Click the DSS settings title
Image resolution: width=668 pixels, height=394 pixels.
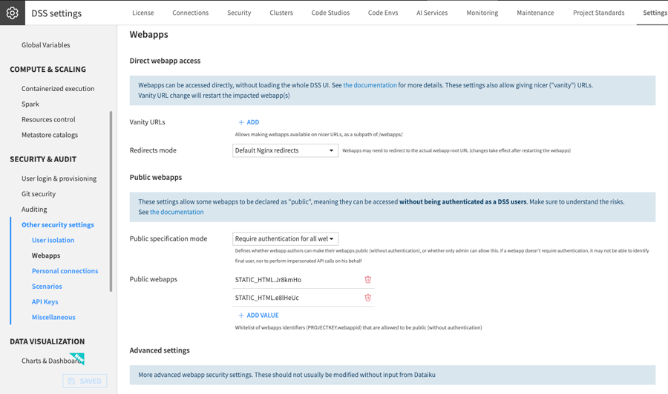click(x=56, y=13)
